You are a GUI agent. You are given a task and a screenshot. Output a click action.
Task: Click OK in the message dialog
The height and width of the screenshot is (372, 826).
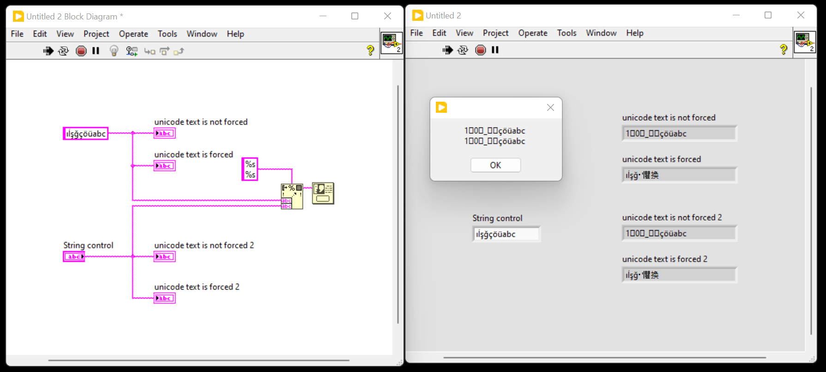pos(495,165)
